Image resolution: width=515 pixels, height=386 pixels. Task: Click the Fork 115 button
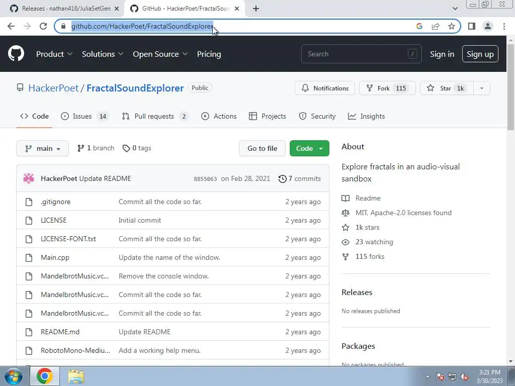coord(388,88)
